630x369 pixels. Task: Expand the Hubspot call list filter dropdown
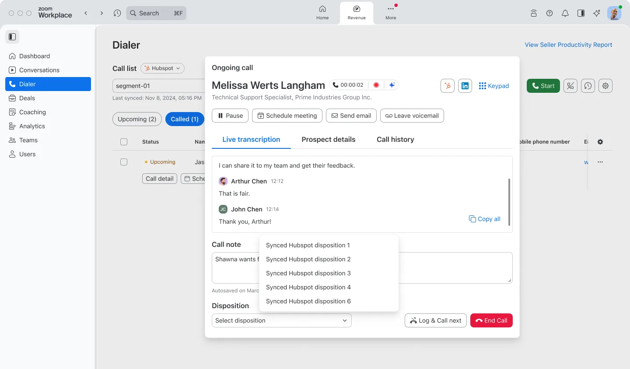(162, 68)
